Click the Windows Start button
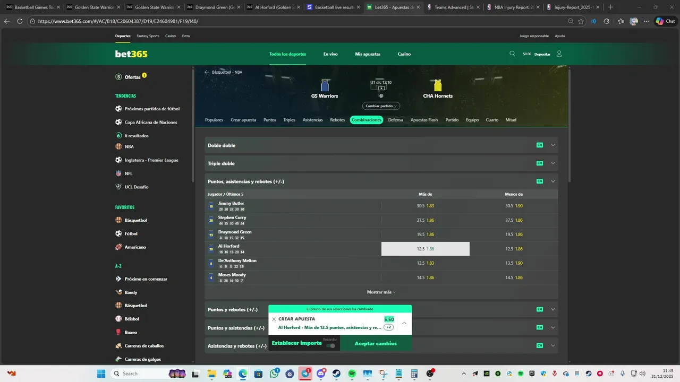680x382 pixels. point(101,374)
